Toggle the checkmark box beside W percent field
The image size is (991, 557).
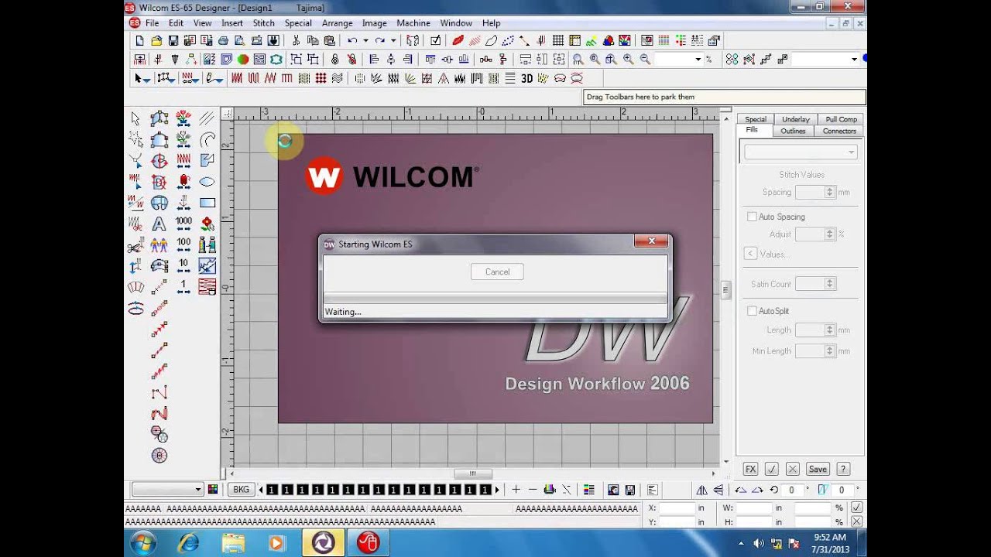click(856, 507)
